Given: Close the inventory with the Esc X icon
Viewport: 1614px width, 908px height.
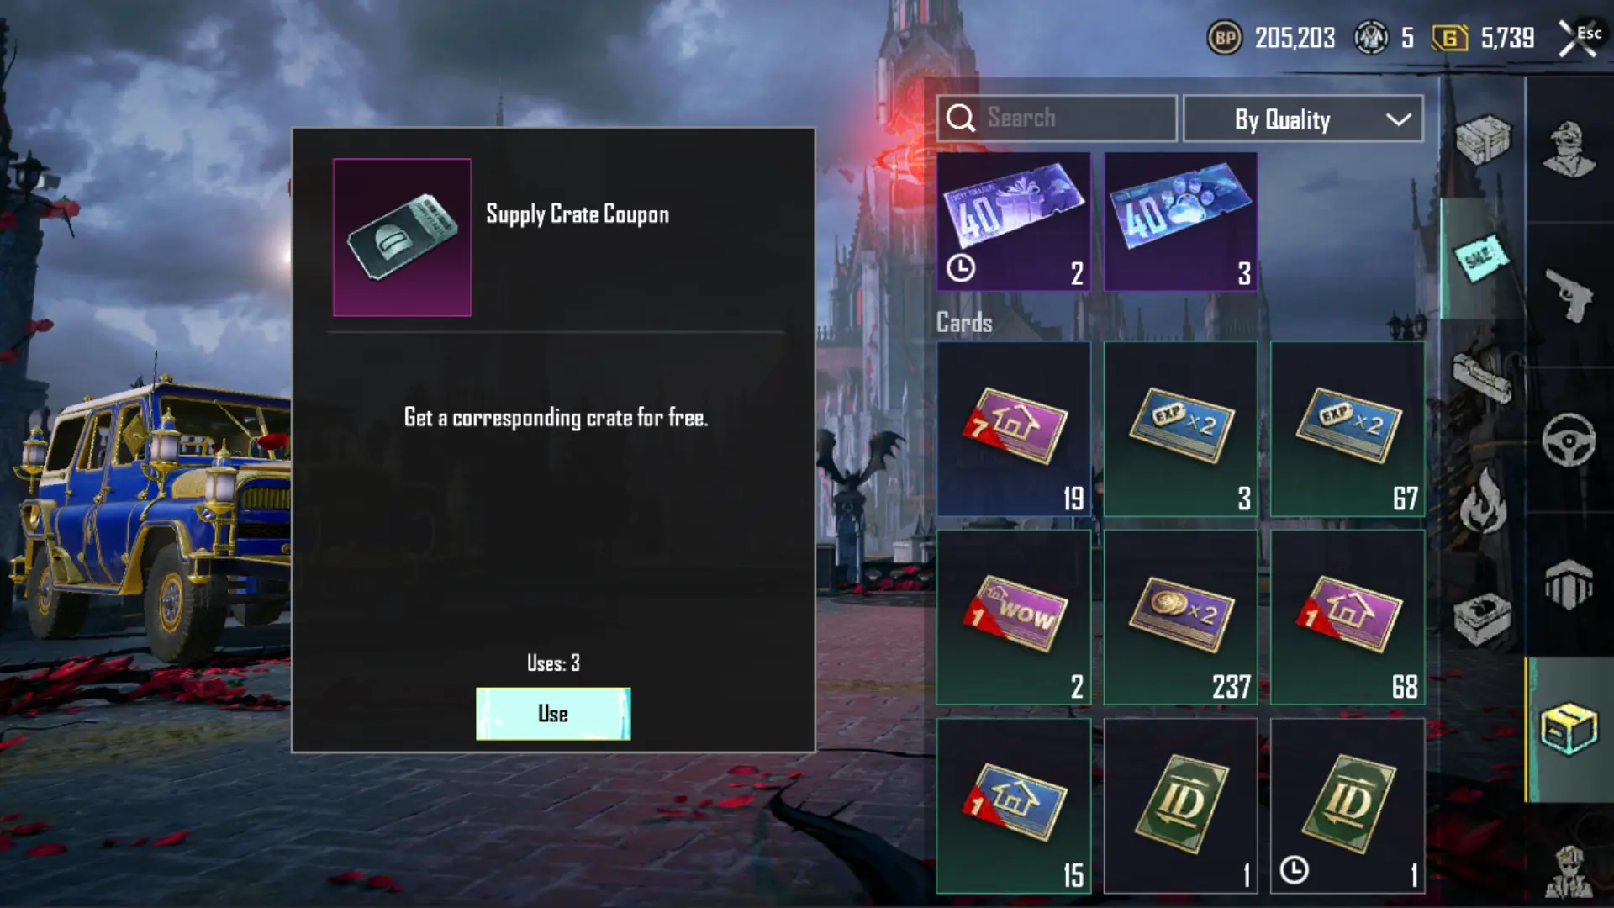Looking at the screenshot, I should [x=1578, y=38].
